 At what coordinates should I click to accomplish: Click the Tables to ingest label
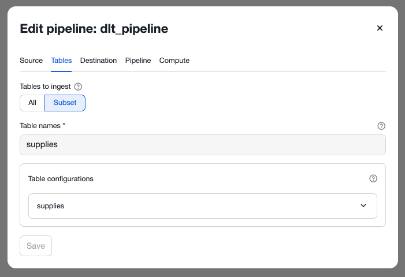click(45, 87)
